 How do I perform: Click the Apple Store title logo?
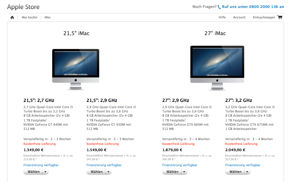23,7
